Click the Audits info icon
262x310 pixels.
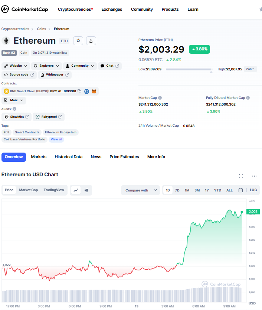coord(14,109)
